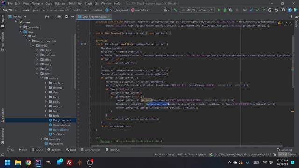299x168 pixels.
Task: Open the code-with-me user icon dropdown
Action: tap(166, 10)
